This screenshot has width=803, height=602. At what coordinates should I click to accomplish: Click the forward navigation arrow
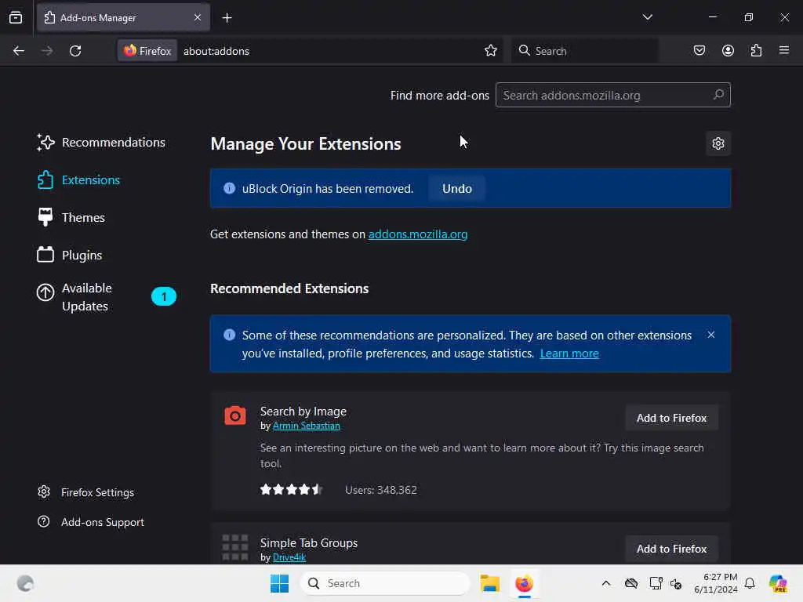46,51
